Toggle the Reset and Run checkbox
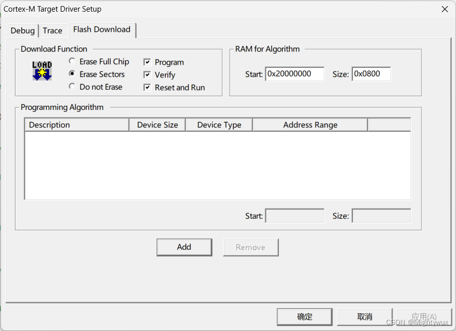This screenshot has height=331, width=456. click(x=147, y=87)
